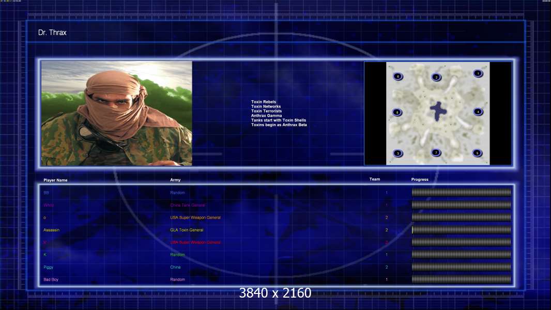Click the "Army" column header
This screenshot has width=551, height=310.
click(x=175, y=180)
